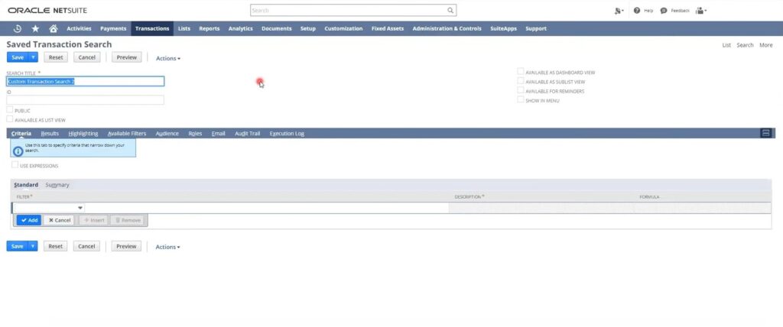Click the top Preview button

point(127,57)
